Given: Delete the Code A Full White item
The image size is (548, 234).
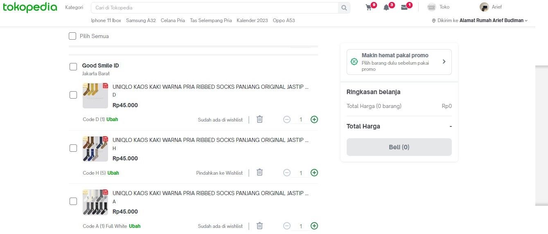Looking at the screenshot, I should [x=259, y=225].
